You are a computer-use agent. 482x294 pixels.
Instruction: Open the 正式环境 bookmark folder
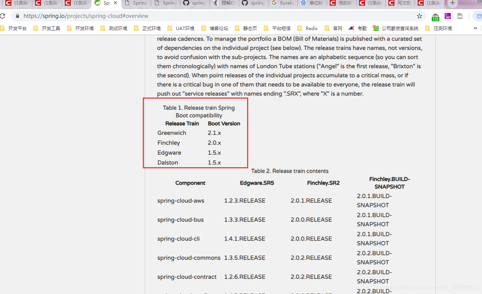[x=148, y=28]
